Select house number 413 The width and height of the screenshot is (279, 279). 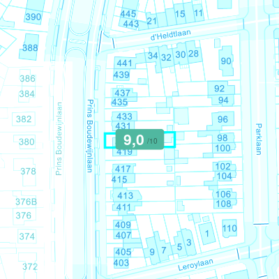click(126, 195)
